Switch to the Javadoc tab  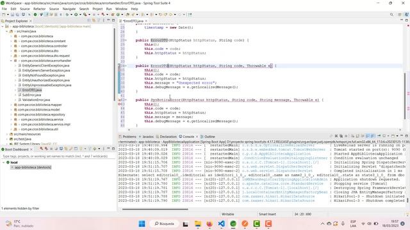point(146,137)
